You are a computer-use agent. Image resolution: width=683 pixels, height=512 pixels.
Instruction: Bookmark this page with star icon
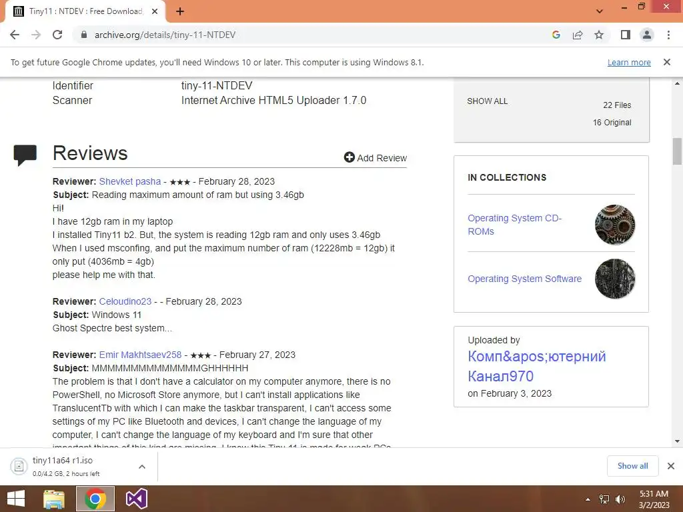599,35
